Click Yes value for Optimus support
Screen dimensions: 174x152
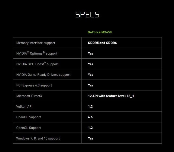91,53
